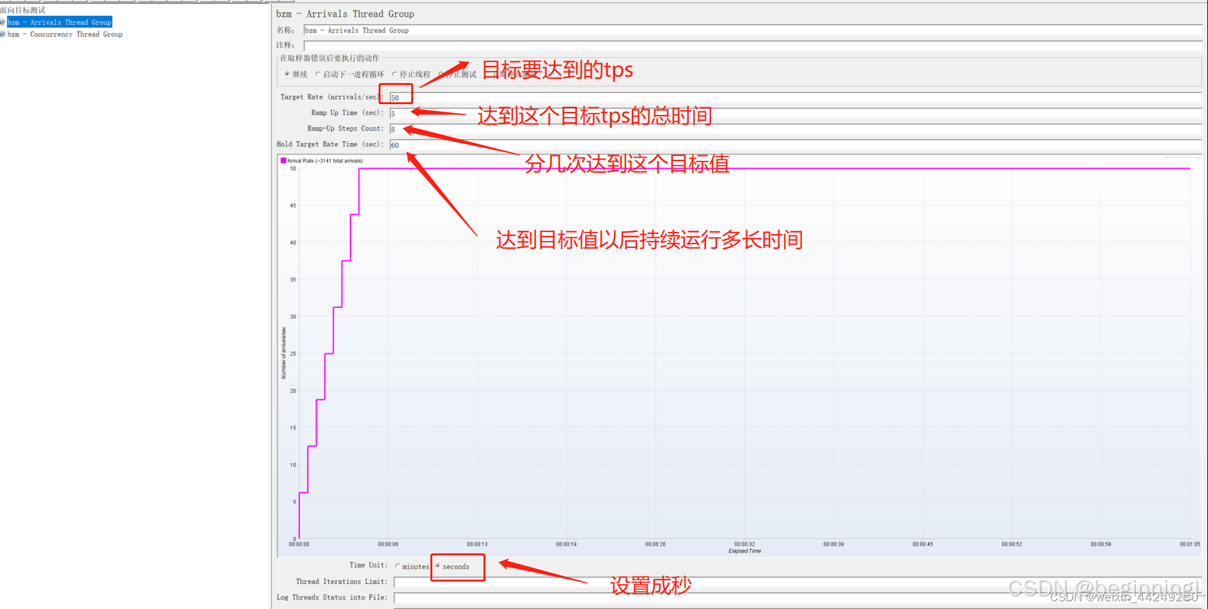
Task: Click the 'Elapsed Time' axis label
Action: 744,551
